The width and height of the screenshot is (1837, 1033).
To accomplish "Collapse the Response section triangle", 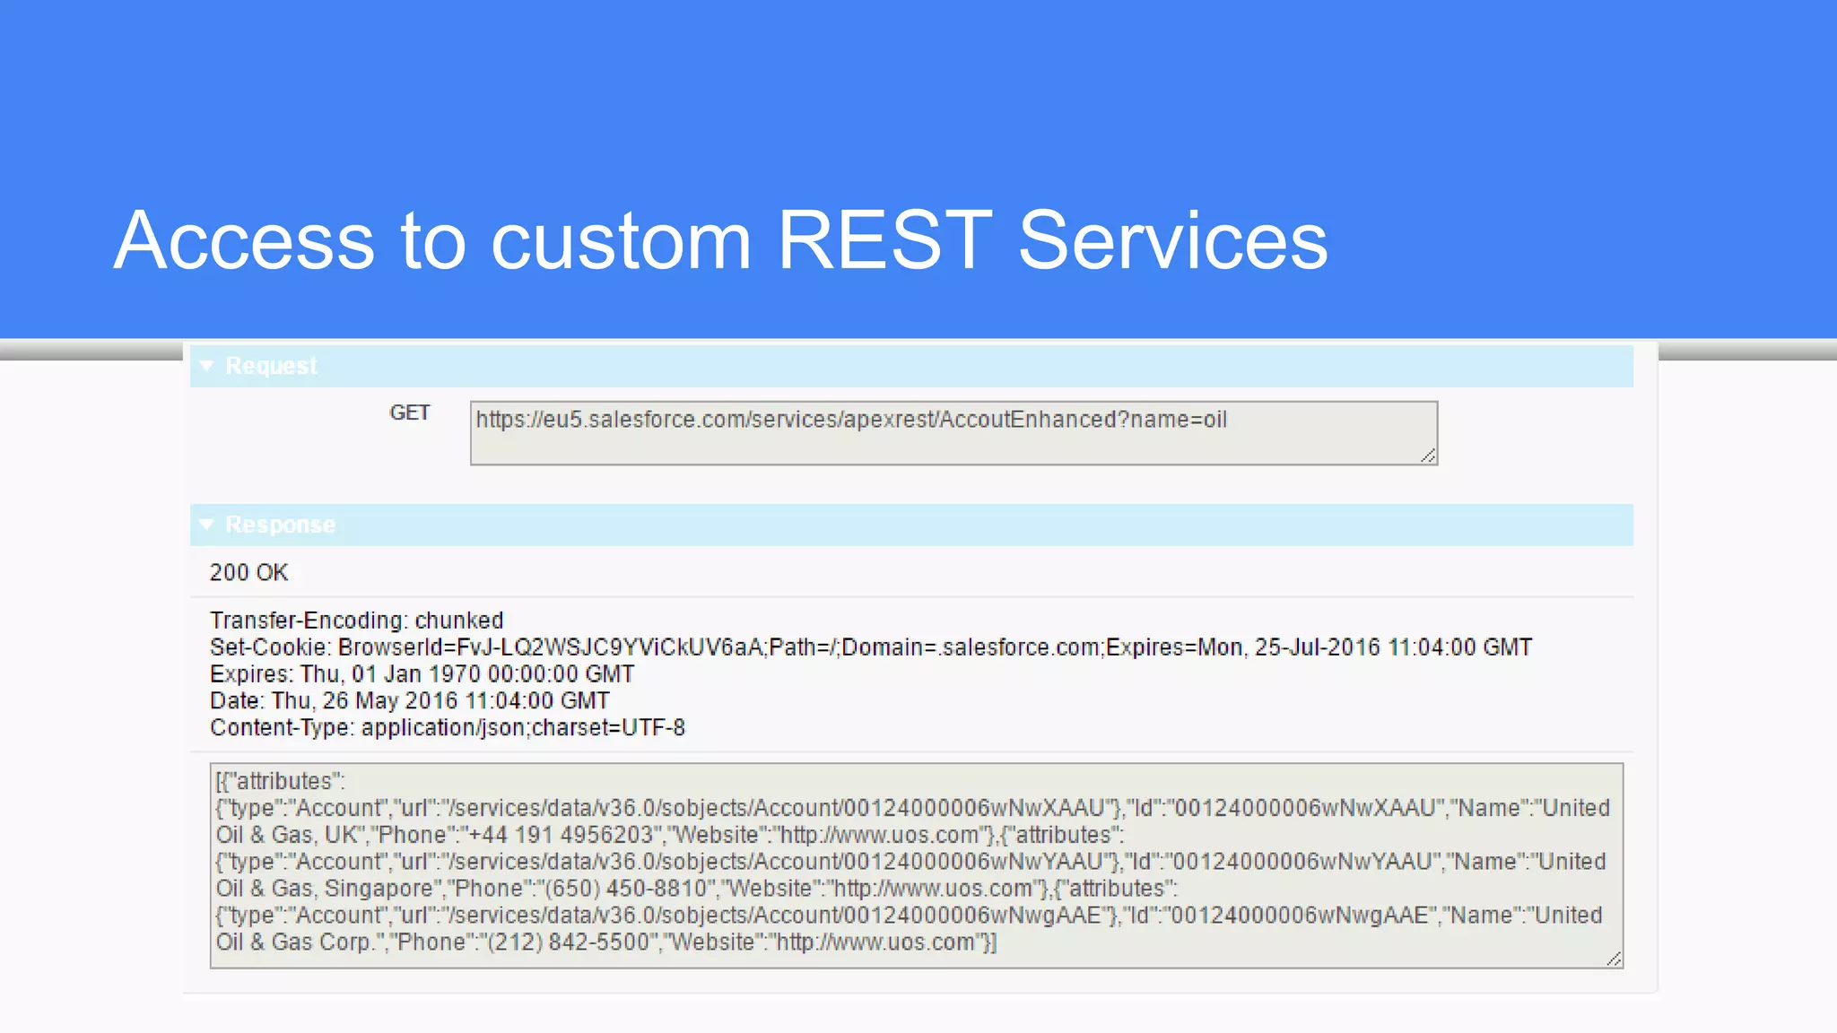I will pyautogui.click(x=207, y=525).
